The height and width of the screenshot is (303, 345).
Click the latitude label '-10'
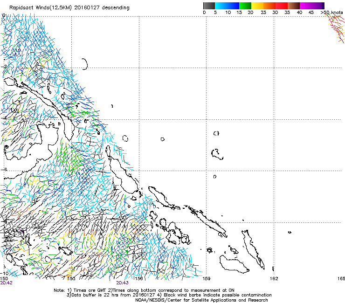pyautogui.click(x=5, y=273)
